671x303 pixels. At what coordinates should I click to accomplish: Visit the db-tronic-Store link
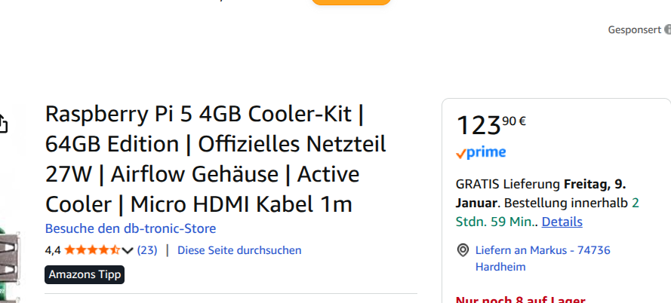click(131, 228)
